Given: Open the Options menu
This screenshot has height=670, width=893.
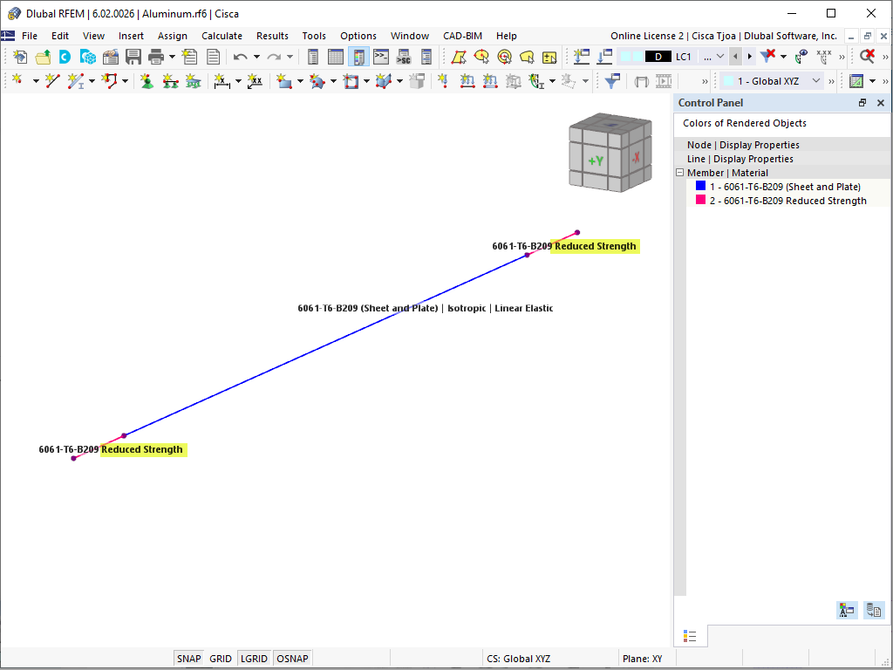Looking at the screenshot, I should (x=358, y=35).
